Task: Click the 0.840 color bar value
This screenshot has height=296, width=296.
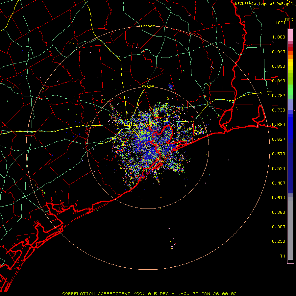Action: point(279,81)
